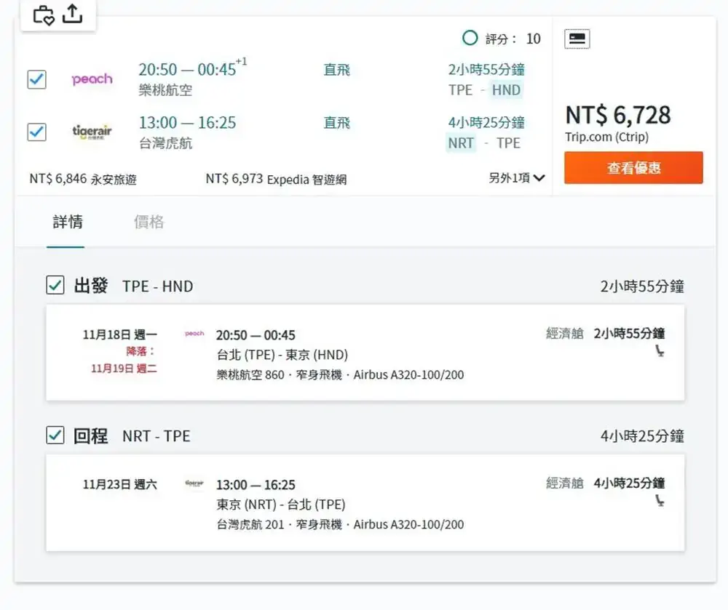The height and width of the screenshot is (610, 728).
Task: Click seat icon in the 樂桃航空 860 row
Action: 660,351
